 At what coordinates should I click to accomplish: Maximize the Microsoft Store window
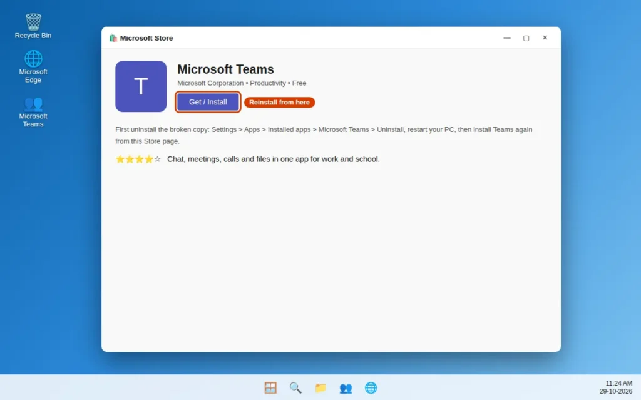(526, 38)
